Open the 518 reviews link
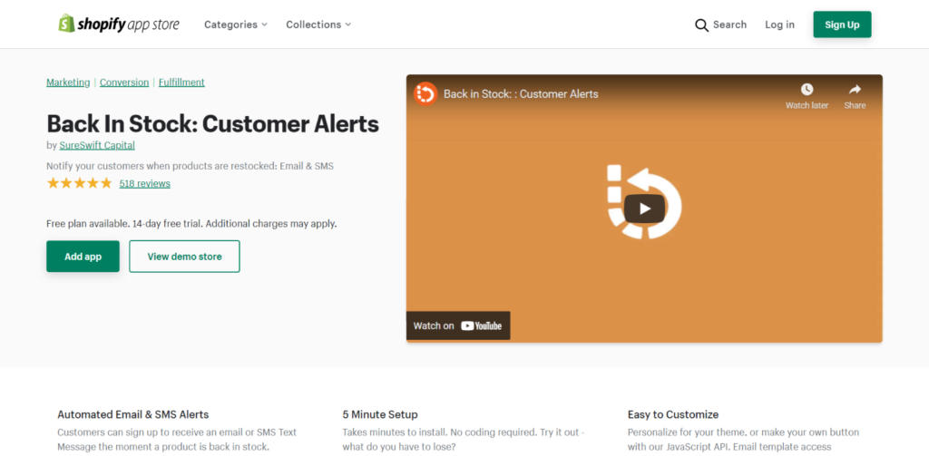This screenshot has width=929, height=456. tap(144, 184)
